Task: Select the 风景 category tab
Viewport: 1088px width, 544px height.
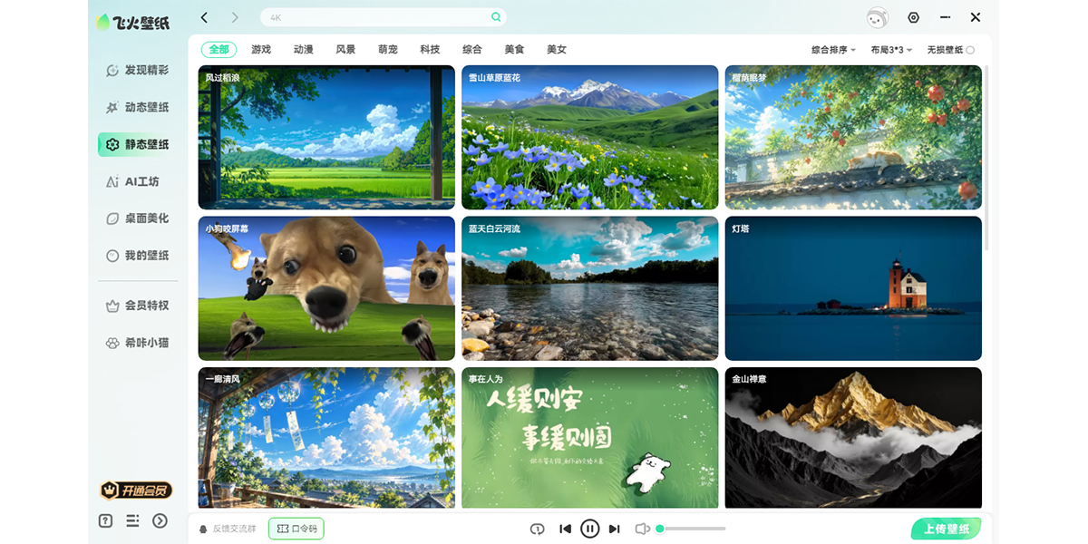Action: (x=345, y=50)
